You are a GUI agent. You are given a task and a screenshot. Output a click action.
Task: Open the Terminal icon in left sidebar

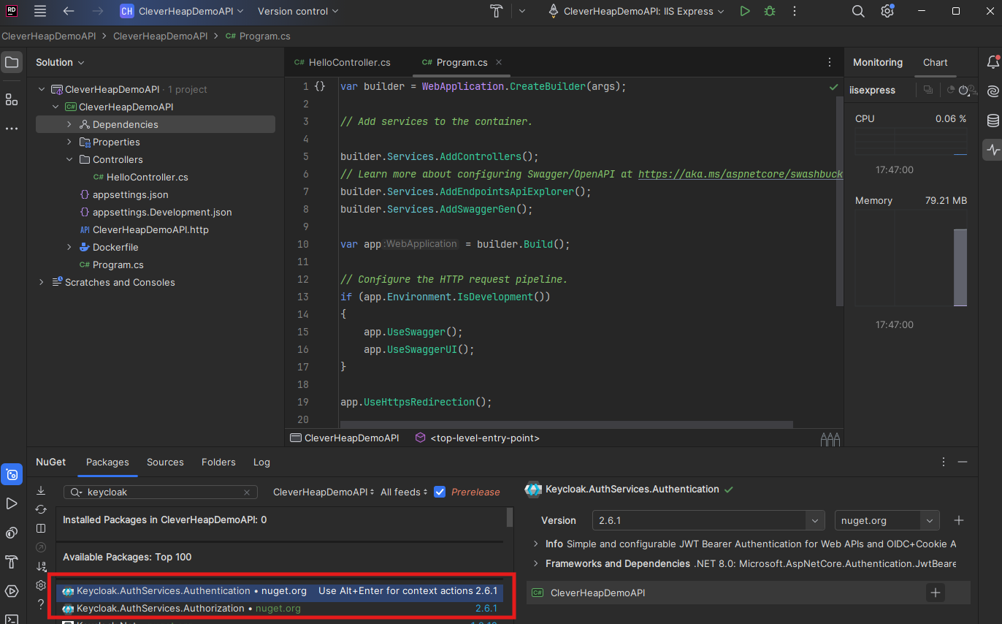[12, 618]
